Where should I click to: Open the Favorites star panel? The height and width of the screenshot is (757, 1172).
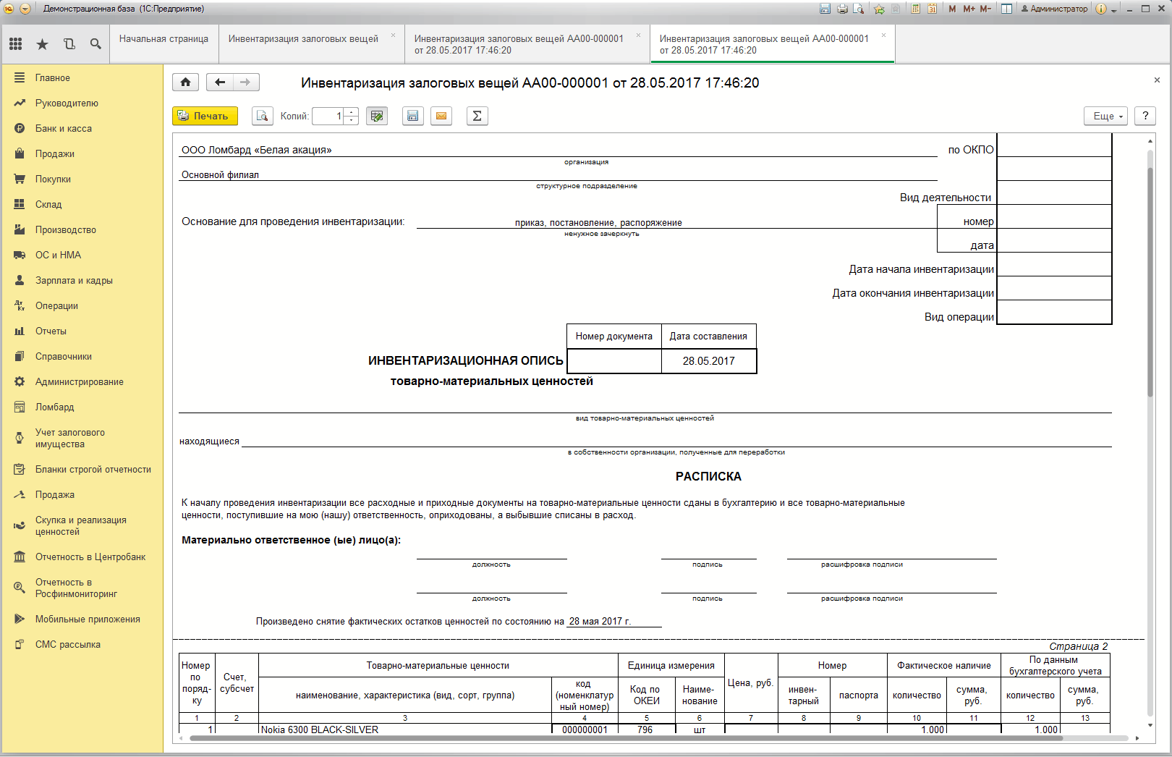42,44
